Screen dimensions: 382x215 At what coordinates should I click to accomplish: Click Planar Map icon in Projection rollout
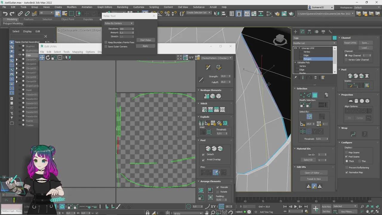(x=351, y=101)
